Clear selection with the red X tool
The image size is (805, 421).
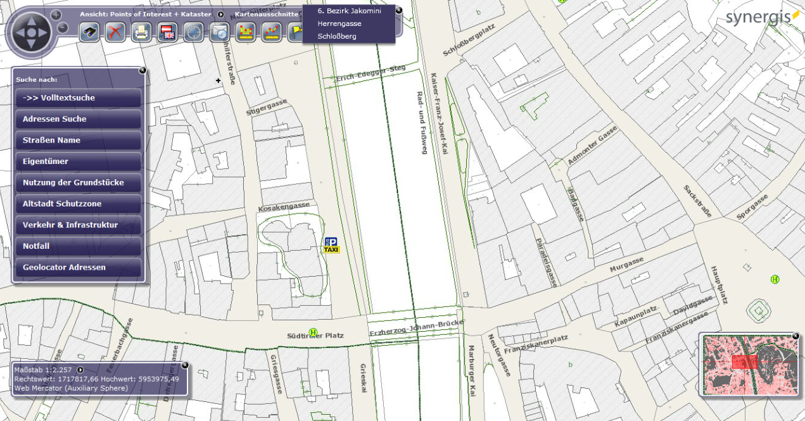tap(115, 32)
